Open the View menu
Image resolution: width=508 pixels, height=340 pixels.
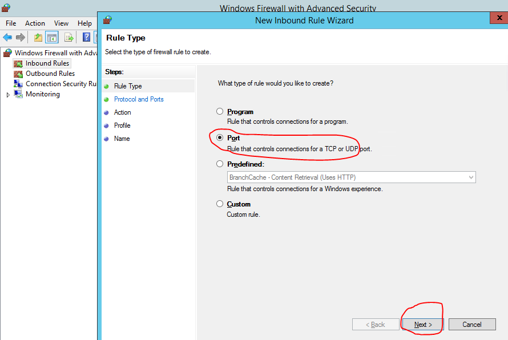(61, 23)
